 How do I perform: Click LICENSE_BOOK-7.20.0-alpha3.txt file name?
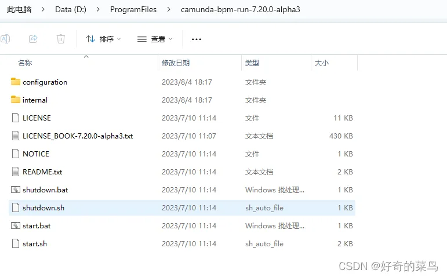click(78, 136)
